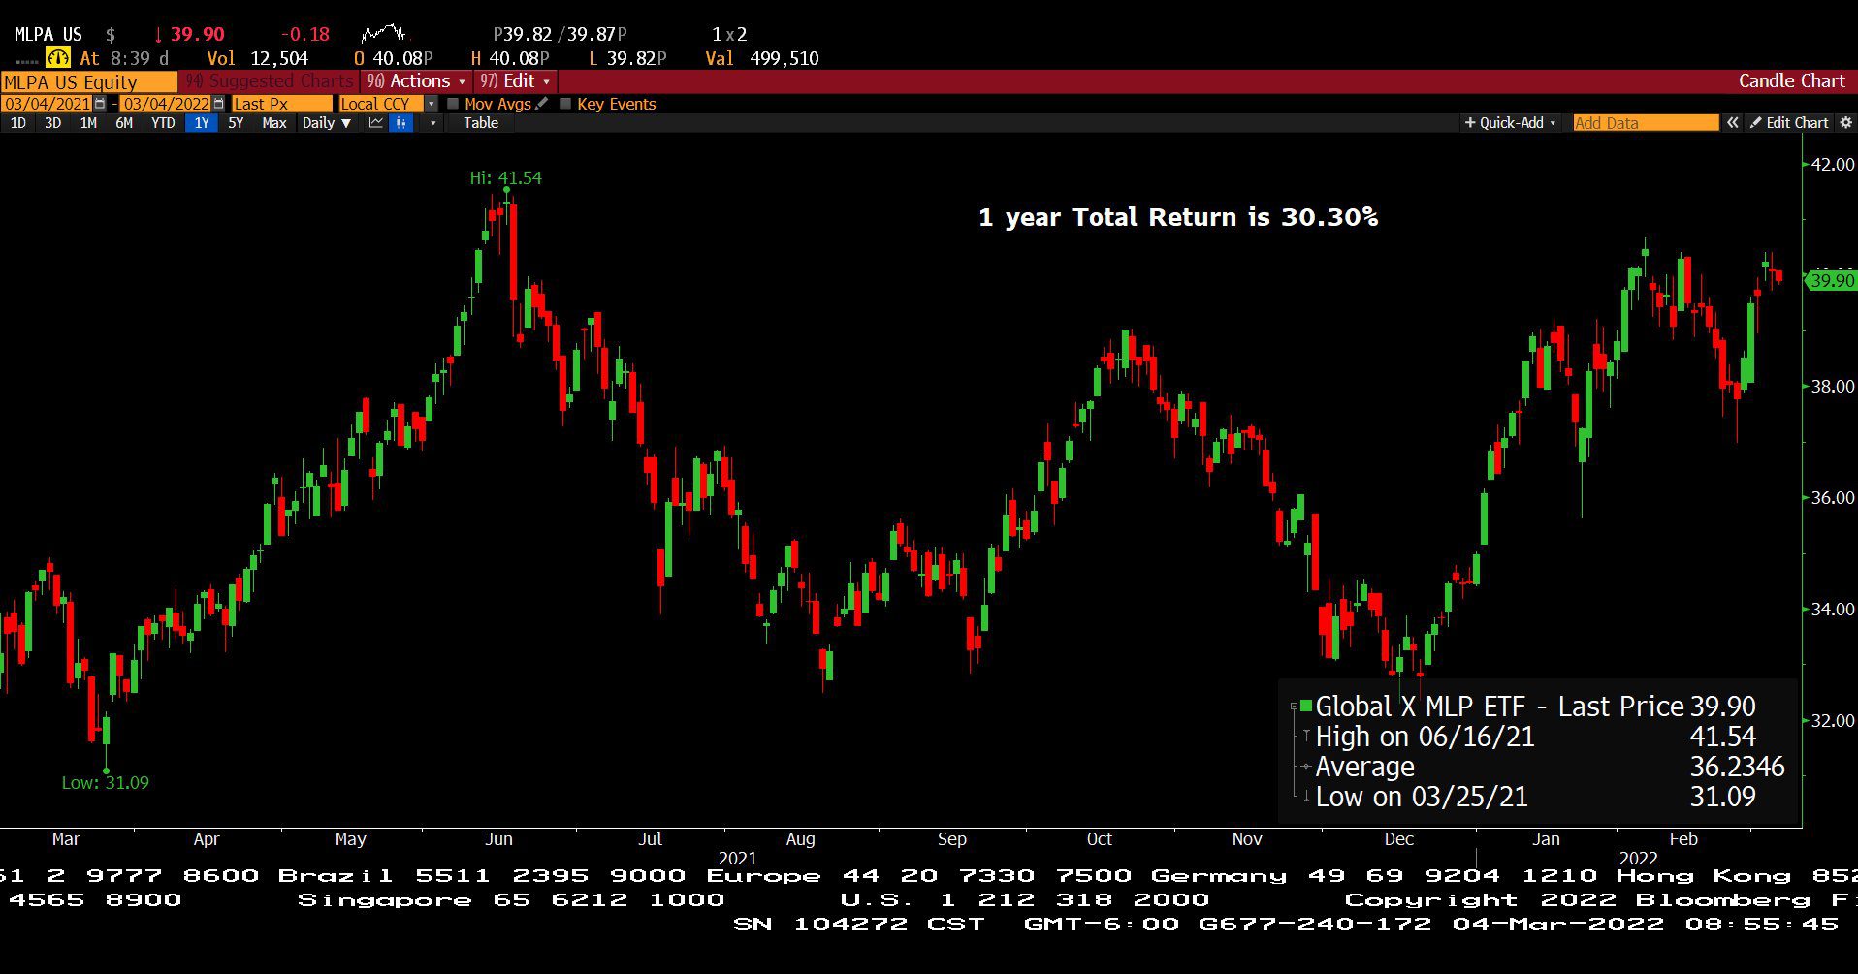Collapse the panel using the double-arrow icon
The height and width of the screenshot is (974, 1858).
pos(1732,123)
